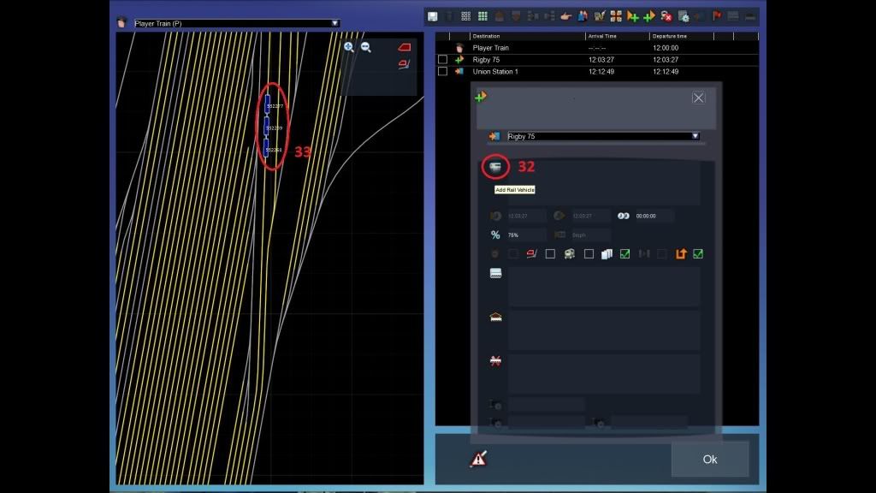Click the Arrival Time column header
Screen dimensions: 876x493
pyautogui.click(x=602, y=36)
